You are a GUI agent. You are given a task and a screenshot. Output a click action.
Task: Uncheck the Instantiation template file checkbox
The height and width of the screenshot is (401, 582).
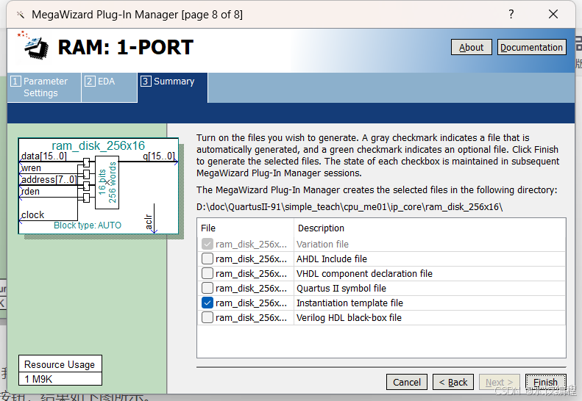(x=207, y=303)
